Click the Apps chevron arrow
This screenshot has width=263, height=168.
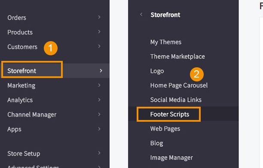click(x=99, y=129)
